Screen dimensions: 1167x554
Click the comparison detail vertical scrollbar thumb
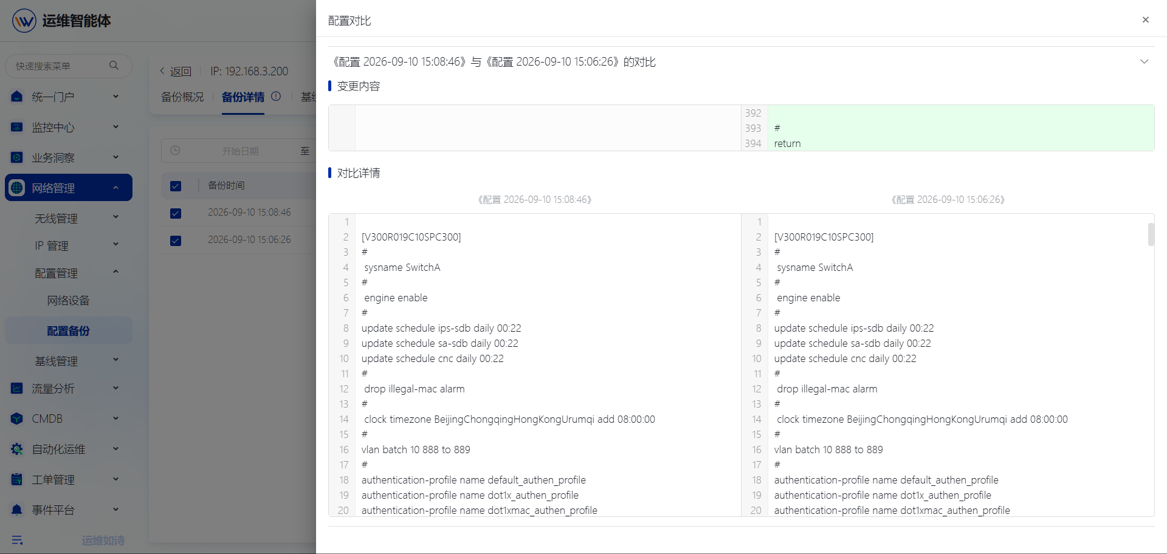click(x=1151, y=234)
